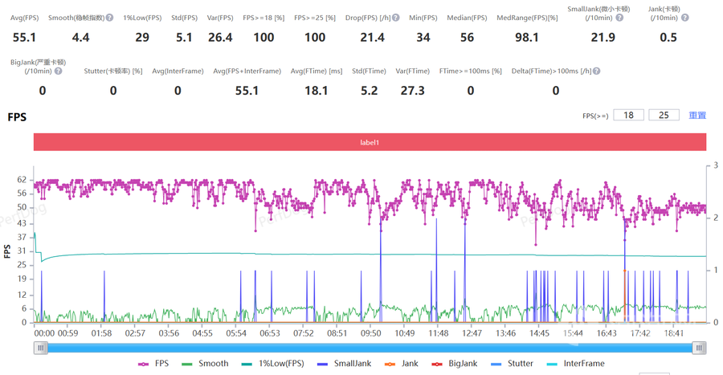Click Var(FPS) value 26.4
The width and height of the screenshot is (723, 375).
point(220,37)
